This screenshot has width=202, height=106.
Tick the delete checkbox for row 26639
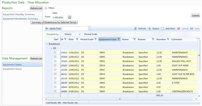coord(55,82)
